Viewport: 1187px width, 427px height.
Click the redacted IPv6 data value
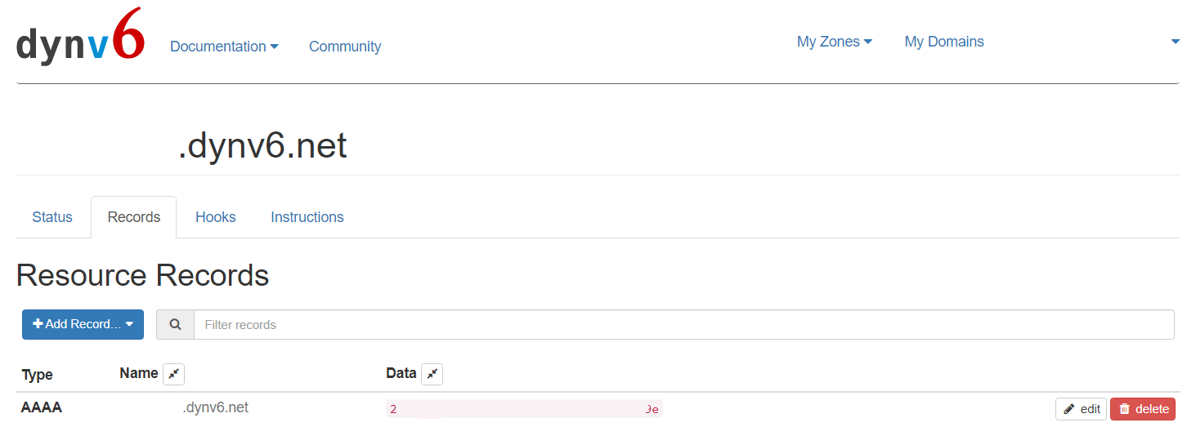pyautogui.click(x=524, y=408)
